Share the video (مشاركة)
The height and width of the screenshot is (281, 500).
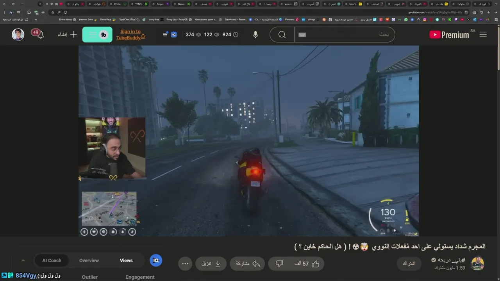click(x=248, y=264)
